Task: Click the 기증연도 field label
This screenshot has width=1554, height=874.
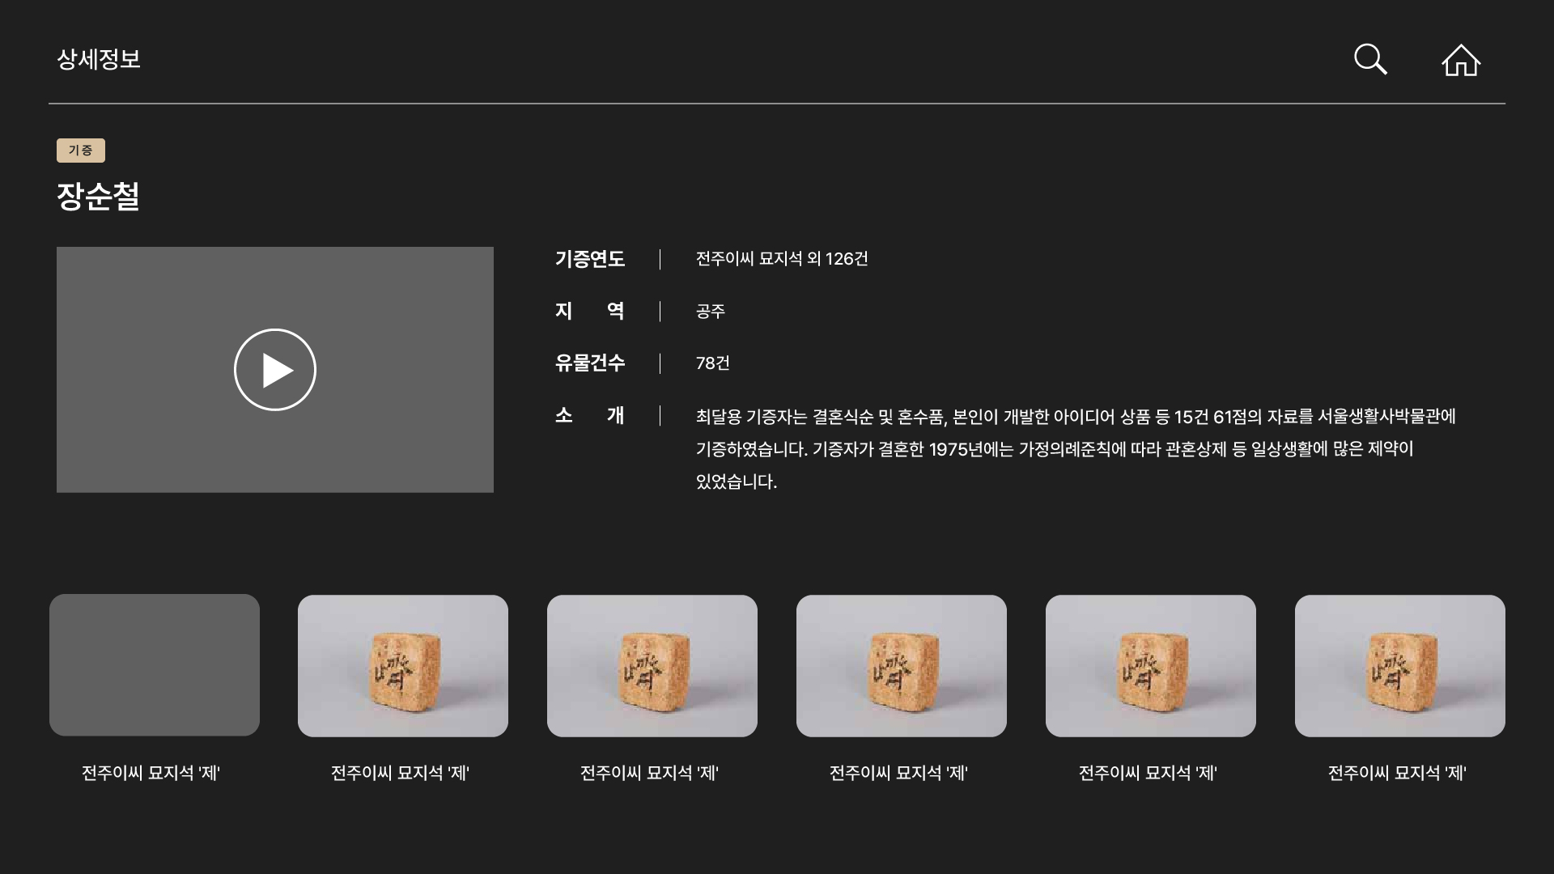Action: pos(590,259)
